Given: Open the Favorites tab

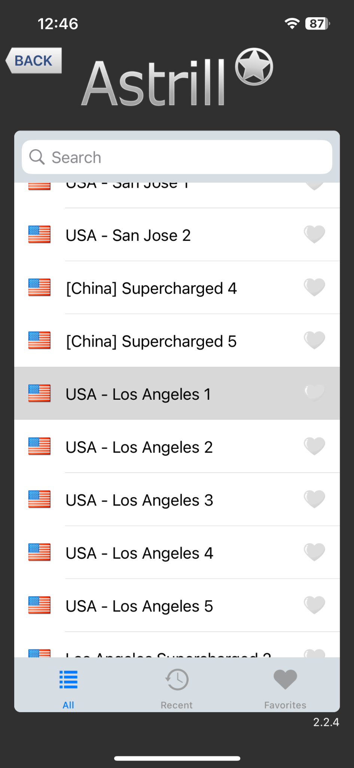Looking at the screenshot, I should [285, 688].
